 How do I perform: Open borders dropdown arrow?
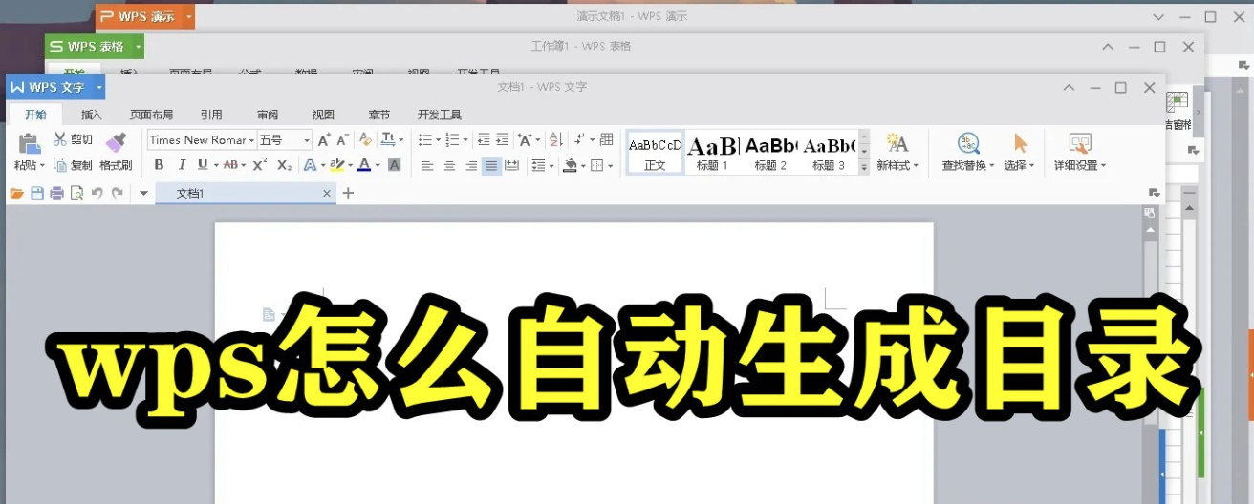pyautogui.click(x=612, y=166)
